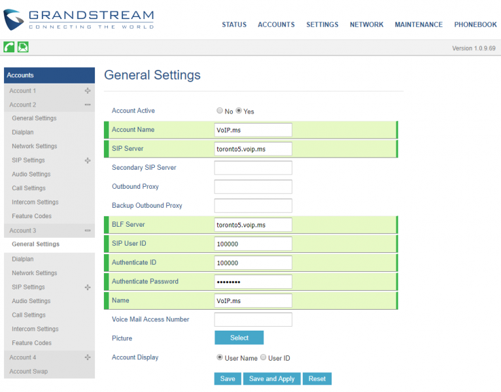
Task: Open the SETTINGS menu
Action: click(x=322, y=25)
